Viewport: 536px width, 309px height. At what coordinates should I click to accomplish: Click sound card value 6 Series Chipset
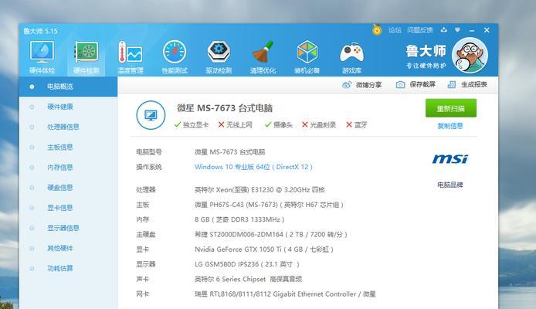pyautogui.click(x=248, y=280)
